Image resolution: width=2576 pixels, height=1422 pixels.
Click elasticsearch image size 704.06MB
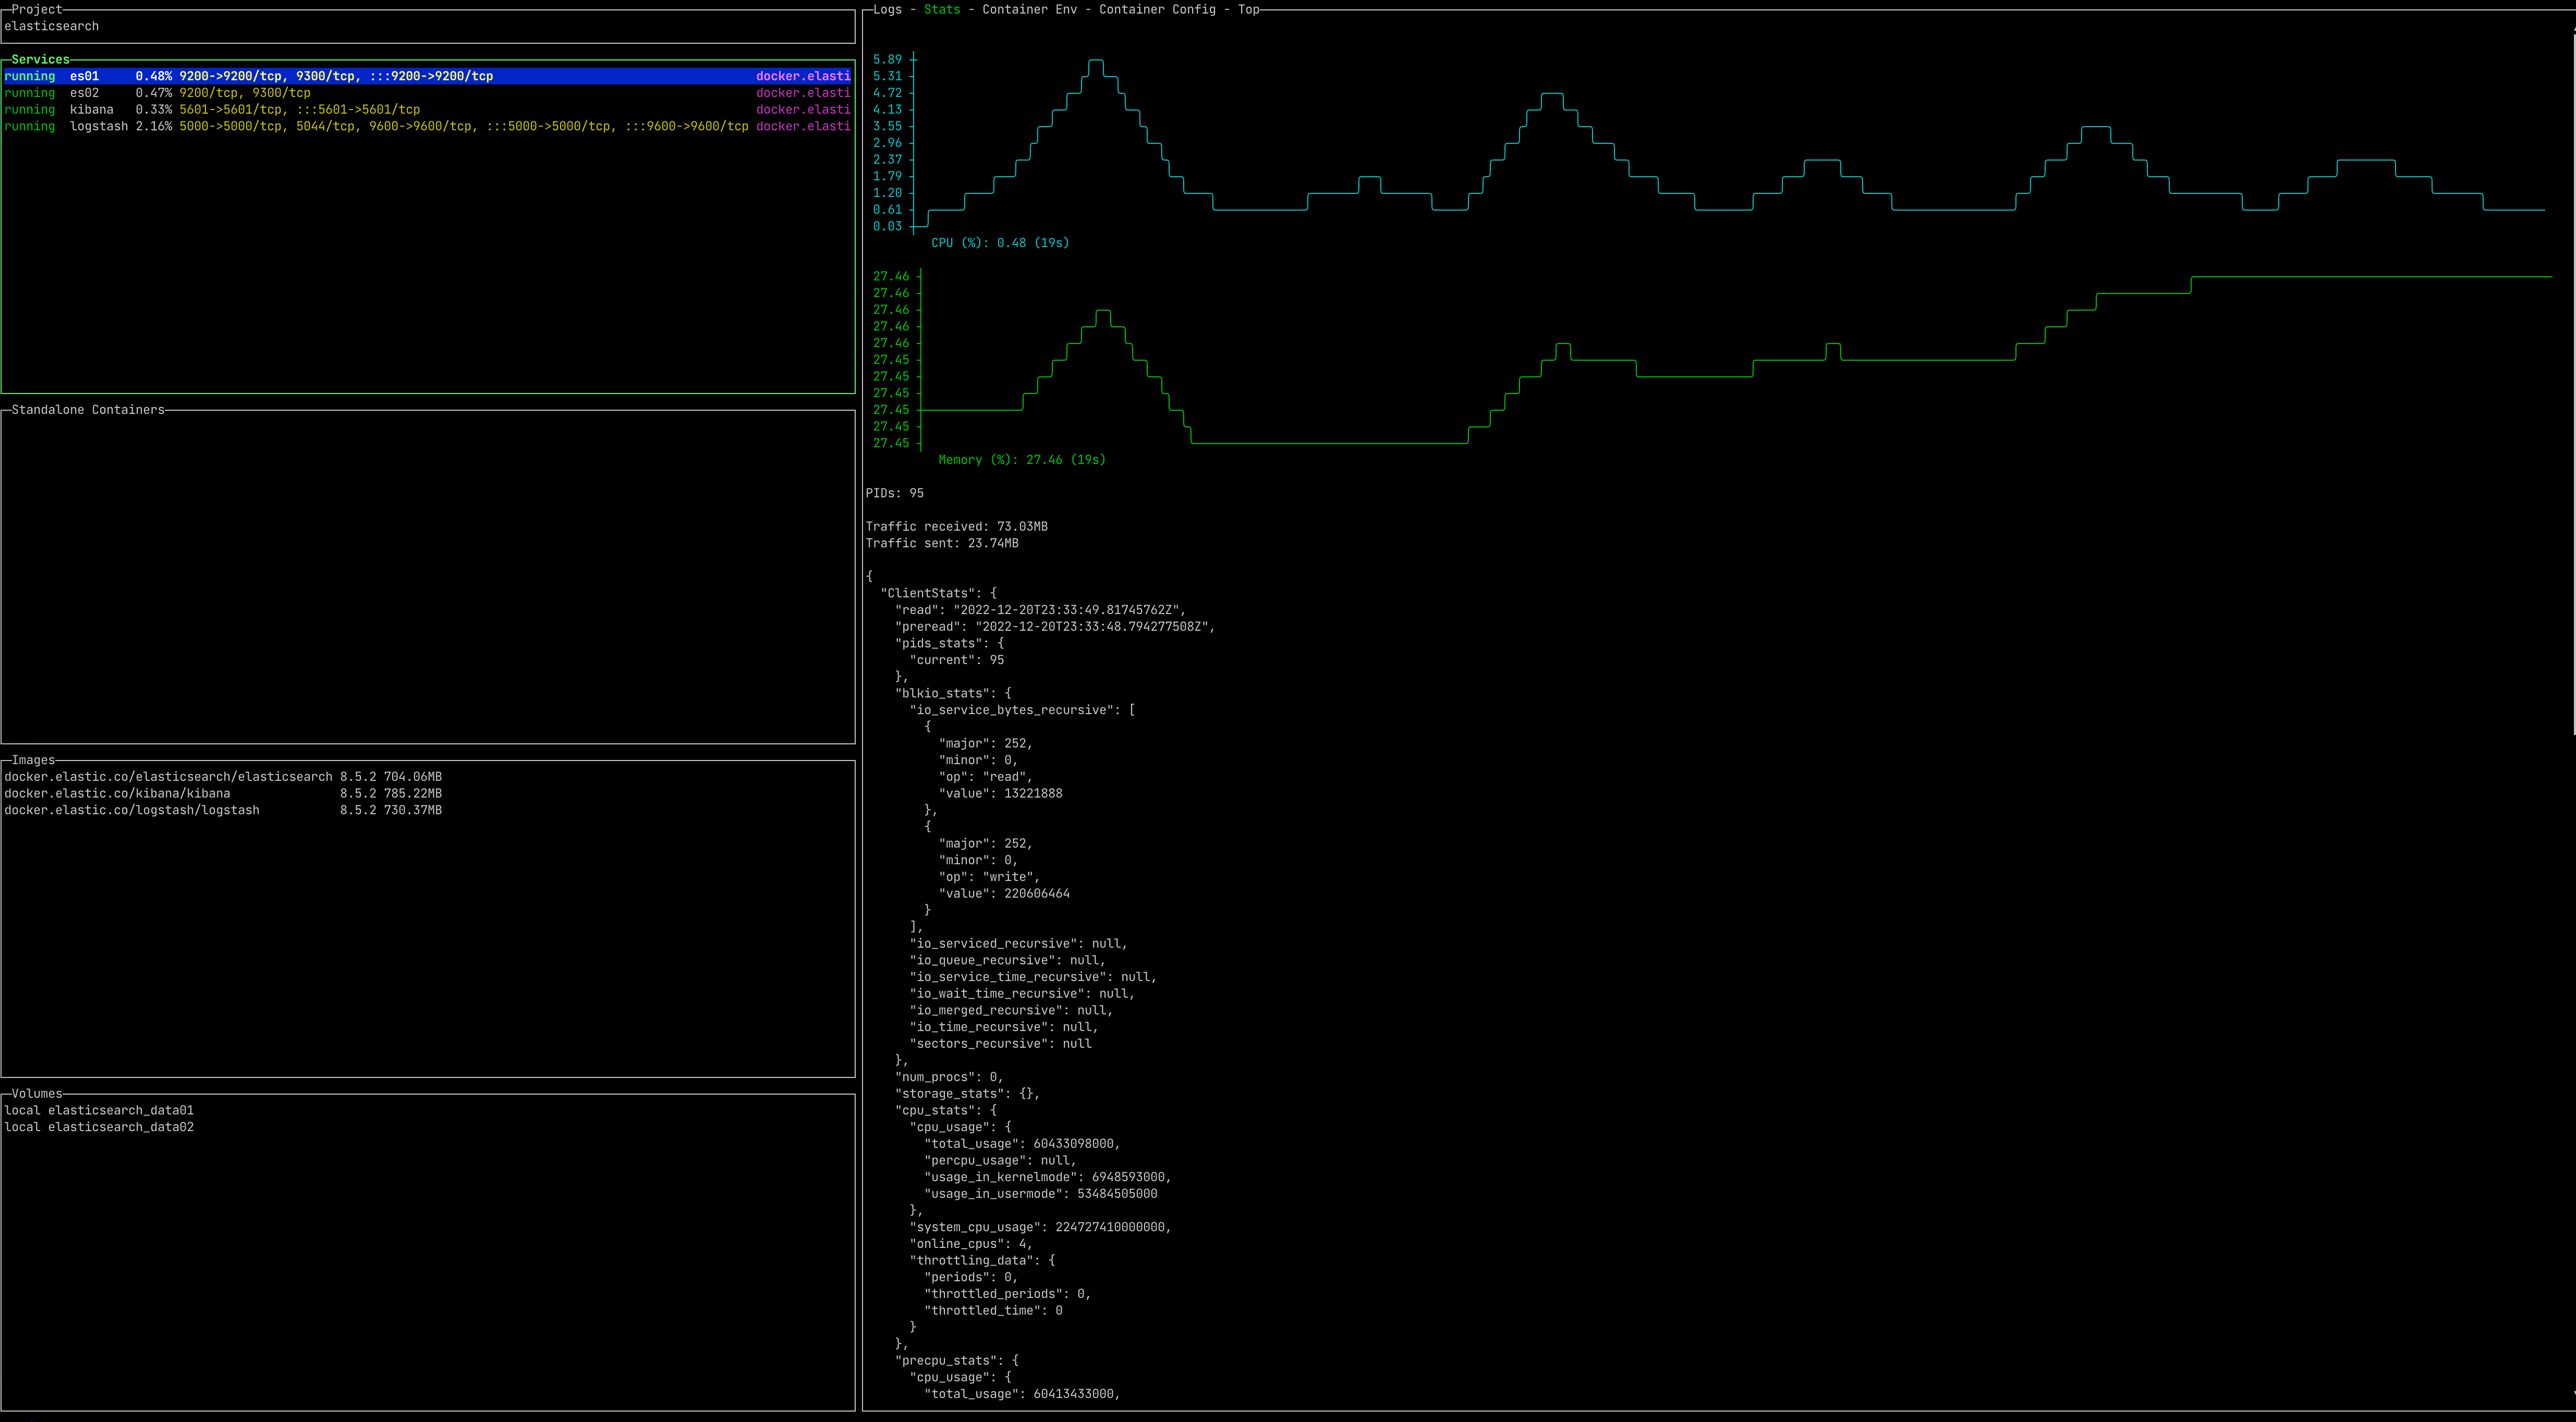pos(413,777)
